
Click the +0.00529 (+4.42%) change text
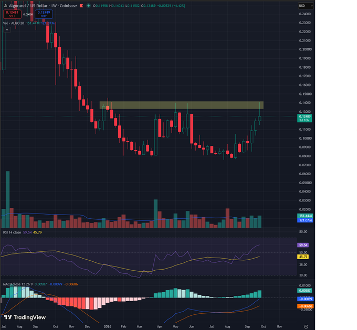(171, 6)
